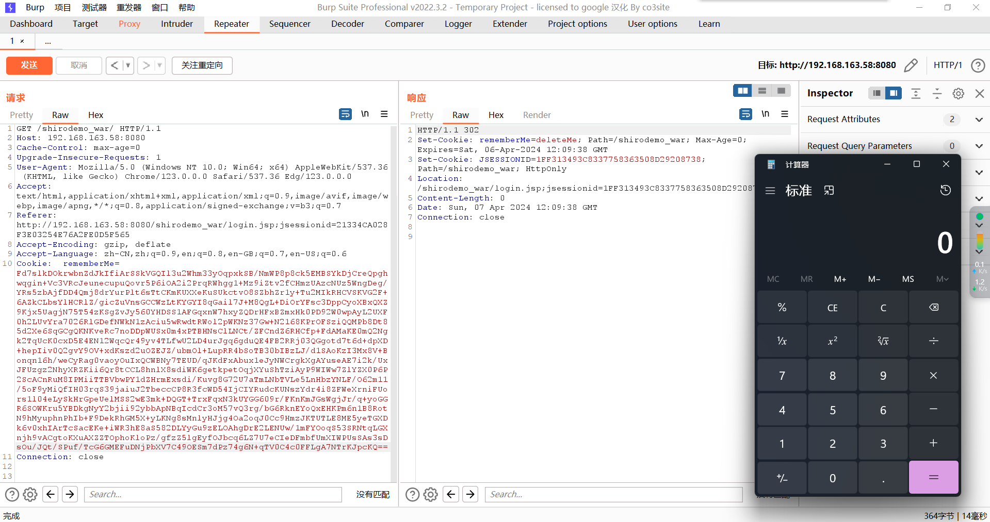
Task: Open the Burp menu
Action: (x=35, y=7)
